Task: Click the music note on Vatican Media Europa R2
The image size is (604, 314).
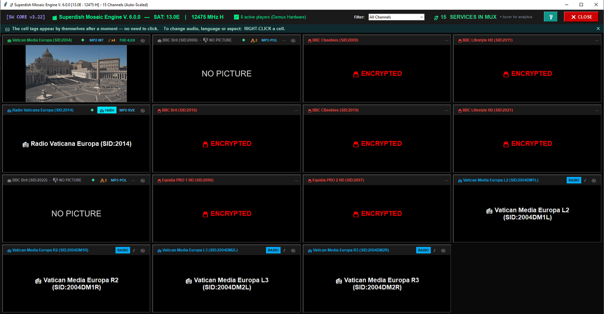Action: [134, 250]
